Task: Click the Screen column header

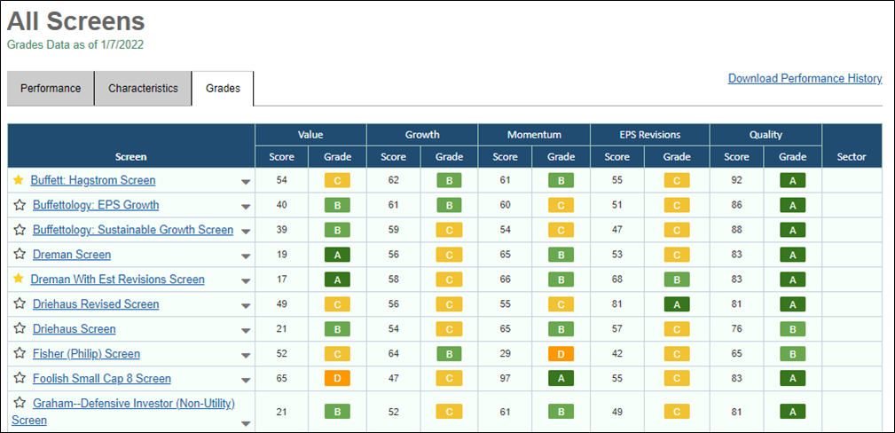Action: [x=130, y=156]
